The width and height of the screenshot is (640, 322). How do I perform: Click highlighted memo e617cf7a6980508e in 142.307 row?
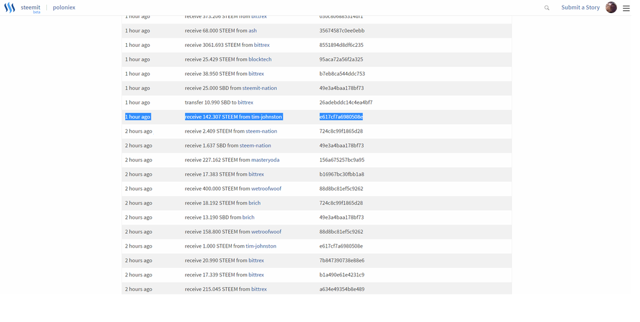click(341, 117)
